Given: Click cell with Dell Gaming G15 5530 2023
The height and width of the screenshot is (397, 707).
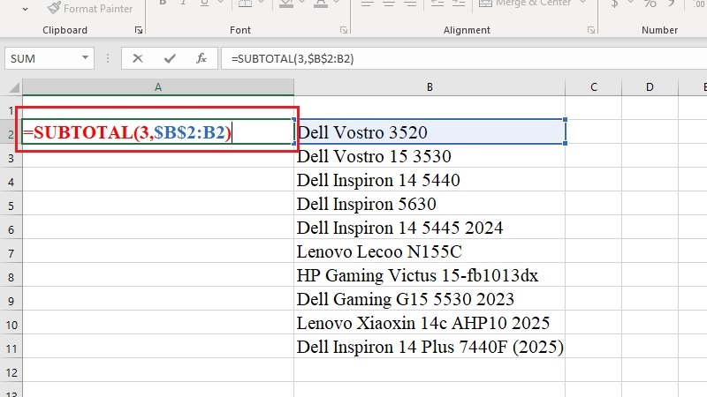Looking at the screenshot, I should tap(430, 299).
